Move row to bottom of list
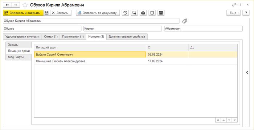The image size is (254, 130). (234, 120)
